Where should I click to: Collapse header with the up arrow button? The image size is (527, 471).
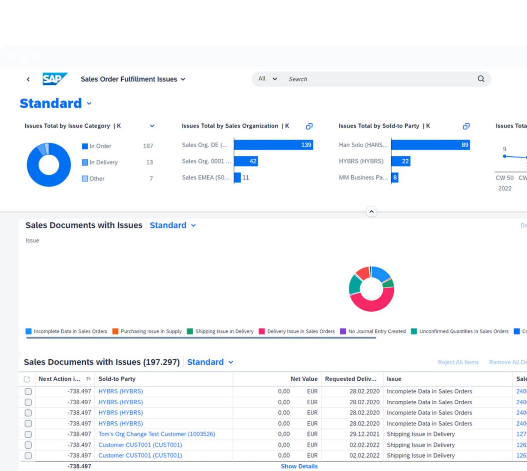(371, 212)
